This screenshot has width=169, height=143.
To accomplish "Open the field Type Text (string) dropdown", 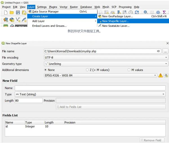I will [90, 94].
